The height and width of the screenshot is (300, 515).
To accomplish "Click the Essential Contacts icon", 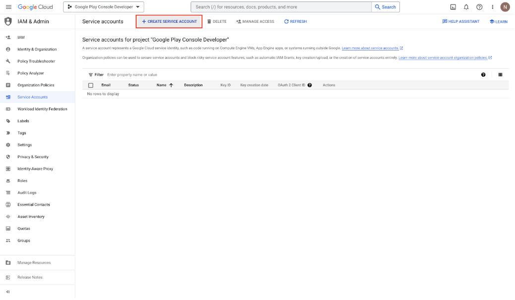I will [x=8, y=204].
